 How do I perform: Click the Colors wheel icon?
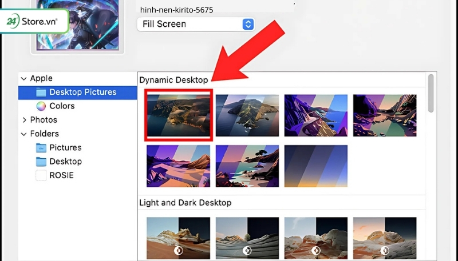pyautogui.click(x=41, y=106)
